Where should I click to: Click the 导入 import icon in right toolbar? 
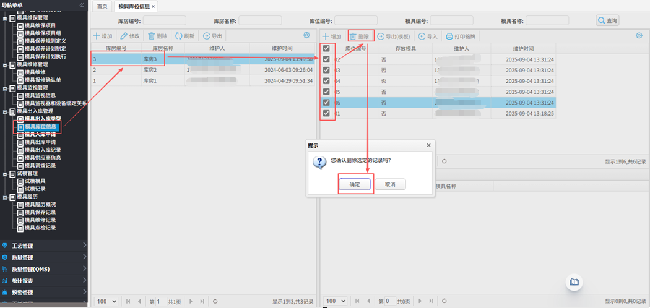[x=422, y=36]
